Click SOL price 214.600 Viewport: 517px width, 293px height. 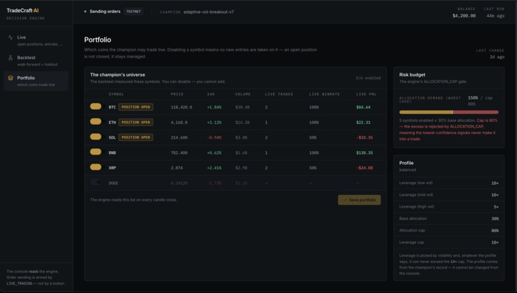pos(179,137)
